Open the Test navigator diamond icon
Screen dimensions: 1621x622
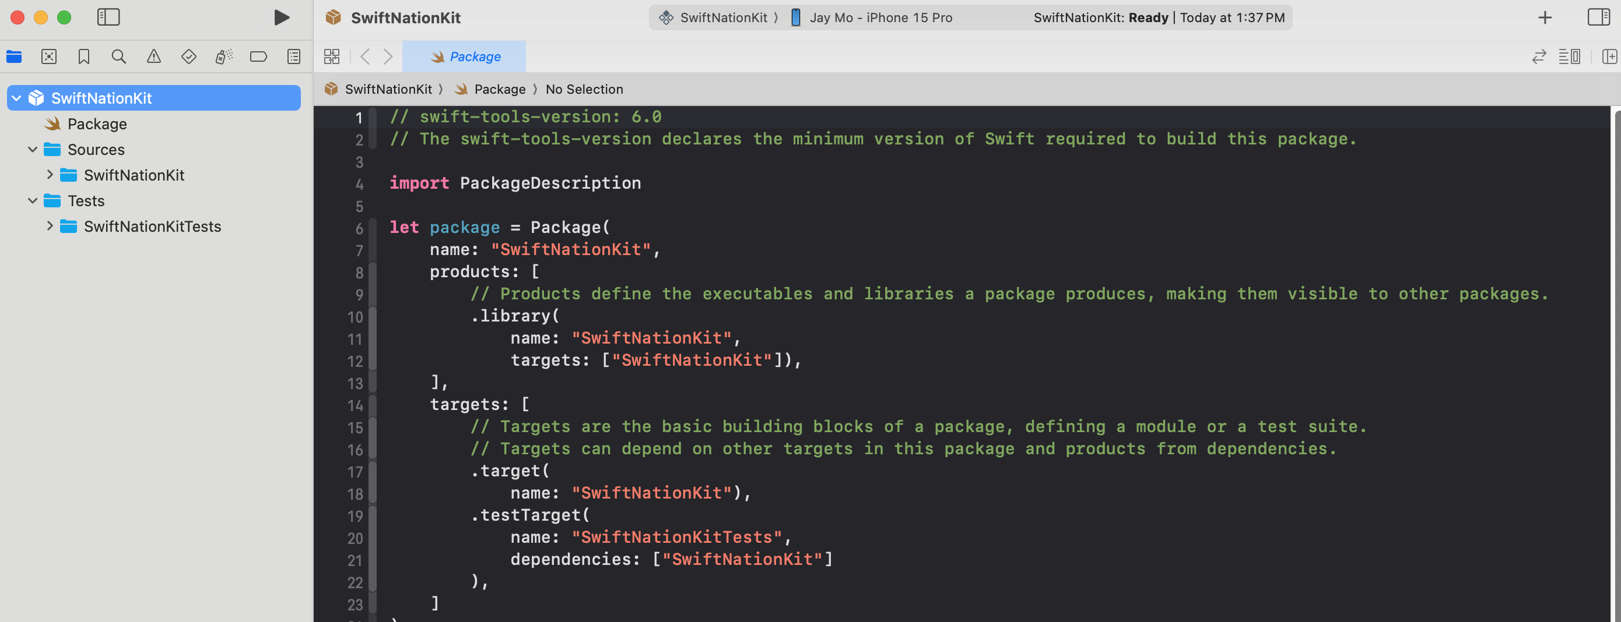point(188,56)
